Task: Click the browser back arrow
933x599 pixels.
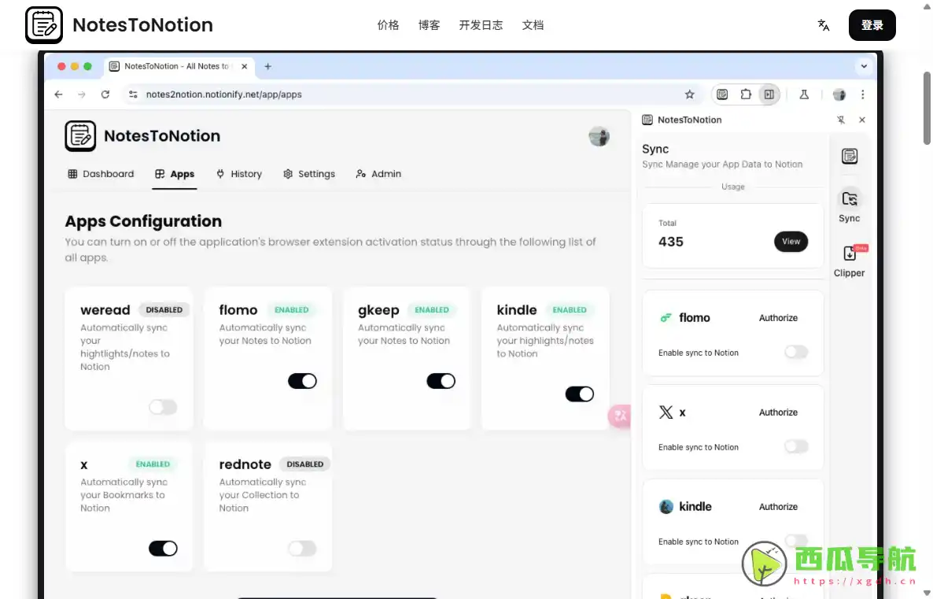Action: 58,94
